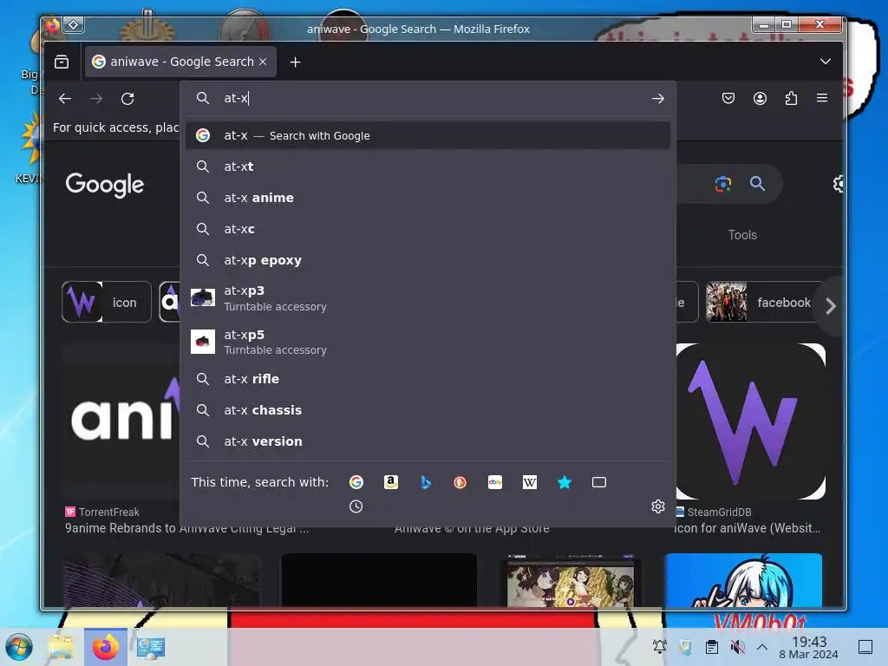Open the Tools search filter
Screen dimensions: 888x666
(742, 234)
